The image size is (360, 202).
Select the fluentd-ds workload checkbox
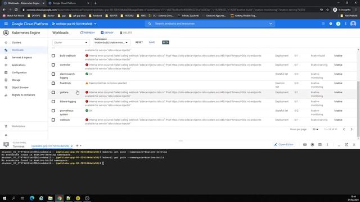point(53,83)
